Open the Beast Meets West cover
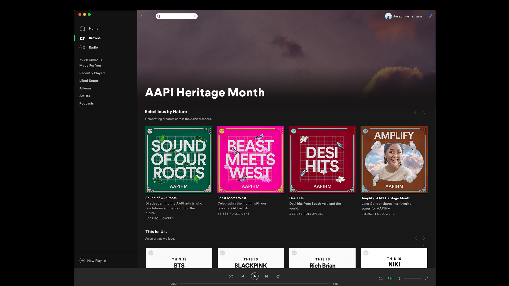 250,159
